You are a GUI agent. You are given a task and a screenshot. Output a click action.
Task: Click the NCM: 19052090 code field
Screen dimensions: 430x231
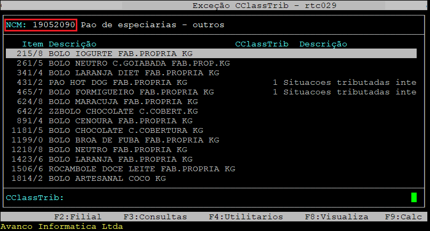pyautogui.click(x=41, y=25)
